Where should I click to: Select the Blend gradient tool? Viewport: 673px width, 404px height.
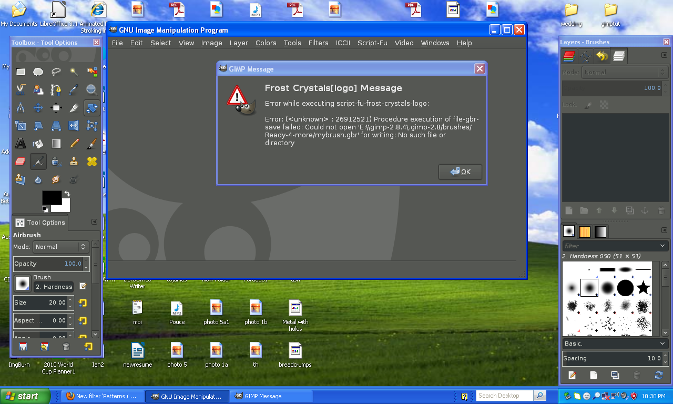pyautogui.click(x=56, y=144)
